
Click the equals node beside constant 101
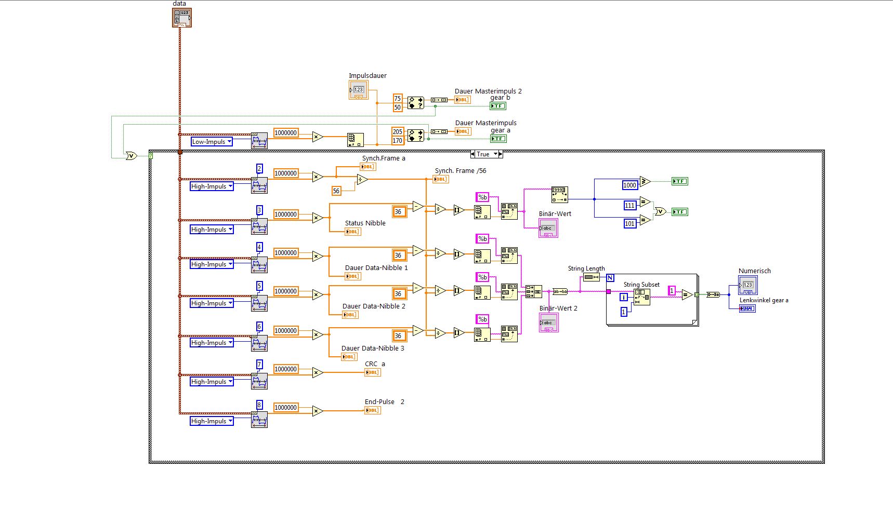click(x=645, y=220)
